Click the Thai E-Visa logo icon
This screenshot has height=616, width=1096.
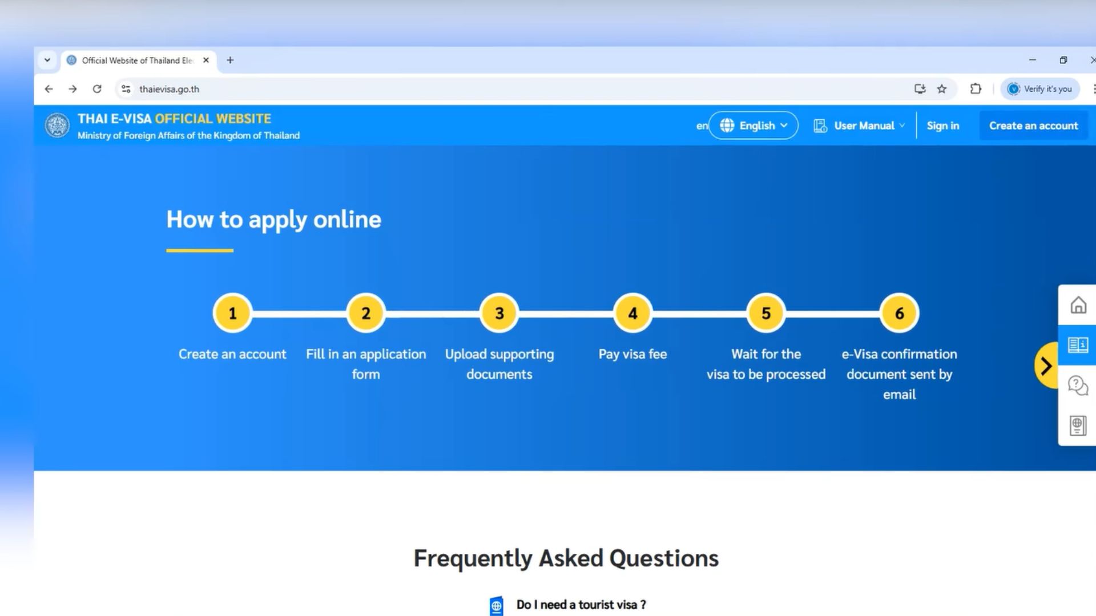(x=58, y=125)
